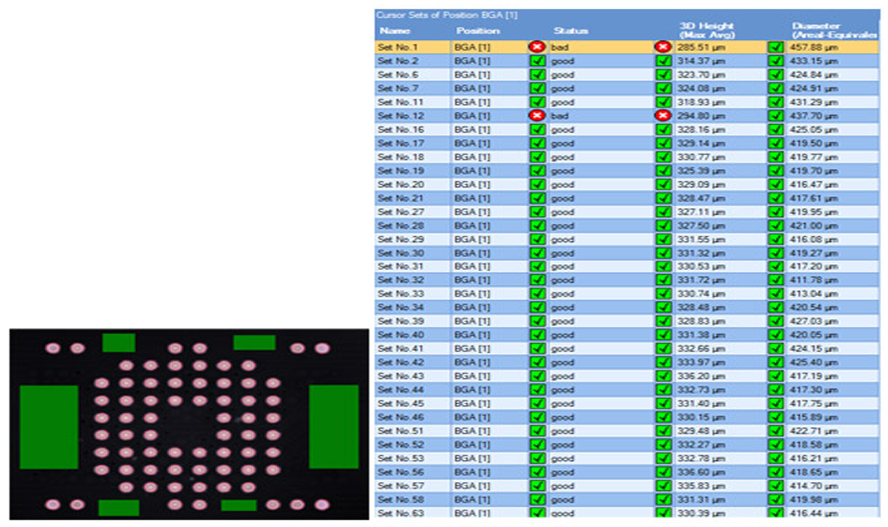Click the green Diameter checkmark for Set No.27
This screenshot has width=888, height=527.
point(776,212)
